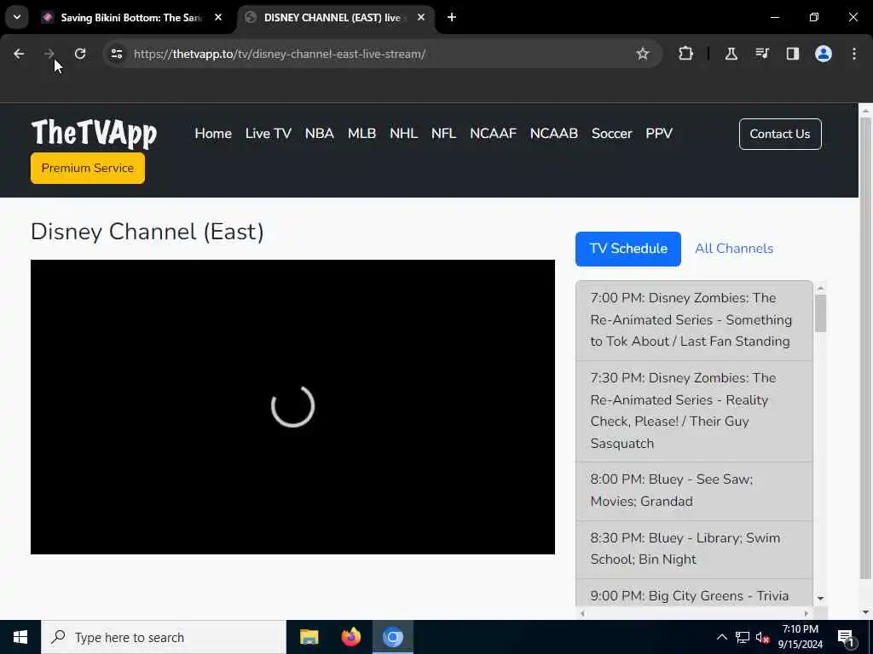Select the 9:00 PM Big City Greens entry

[694, 593]
